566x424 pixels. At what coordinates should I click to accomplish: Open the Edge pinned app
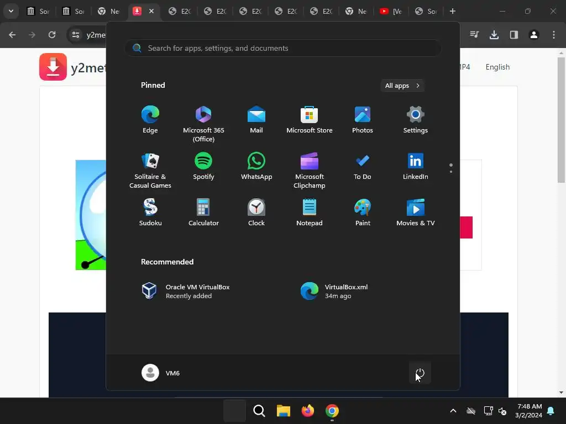click(150, 120)
